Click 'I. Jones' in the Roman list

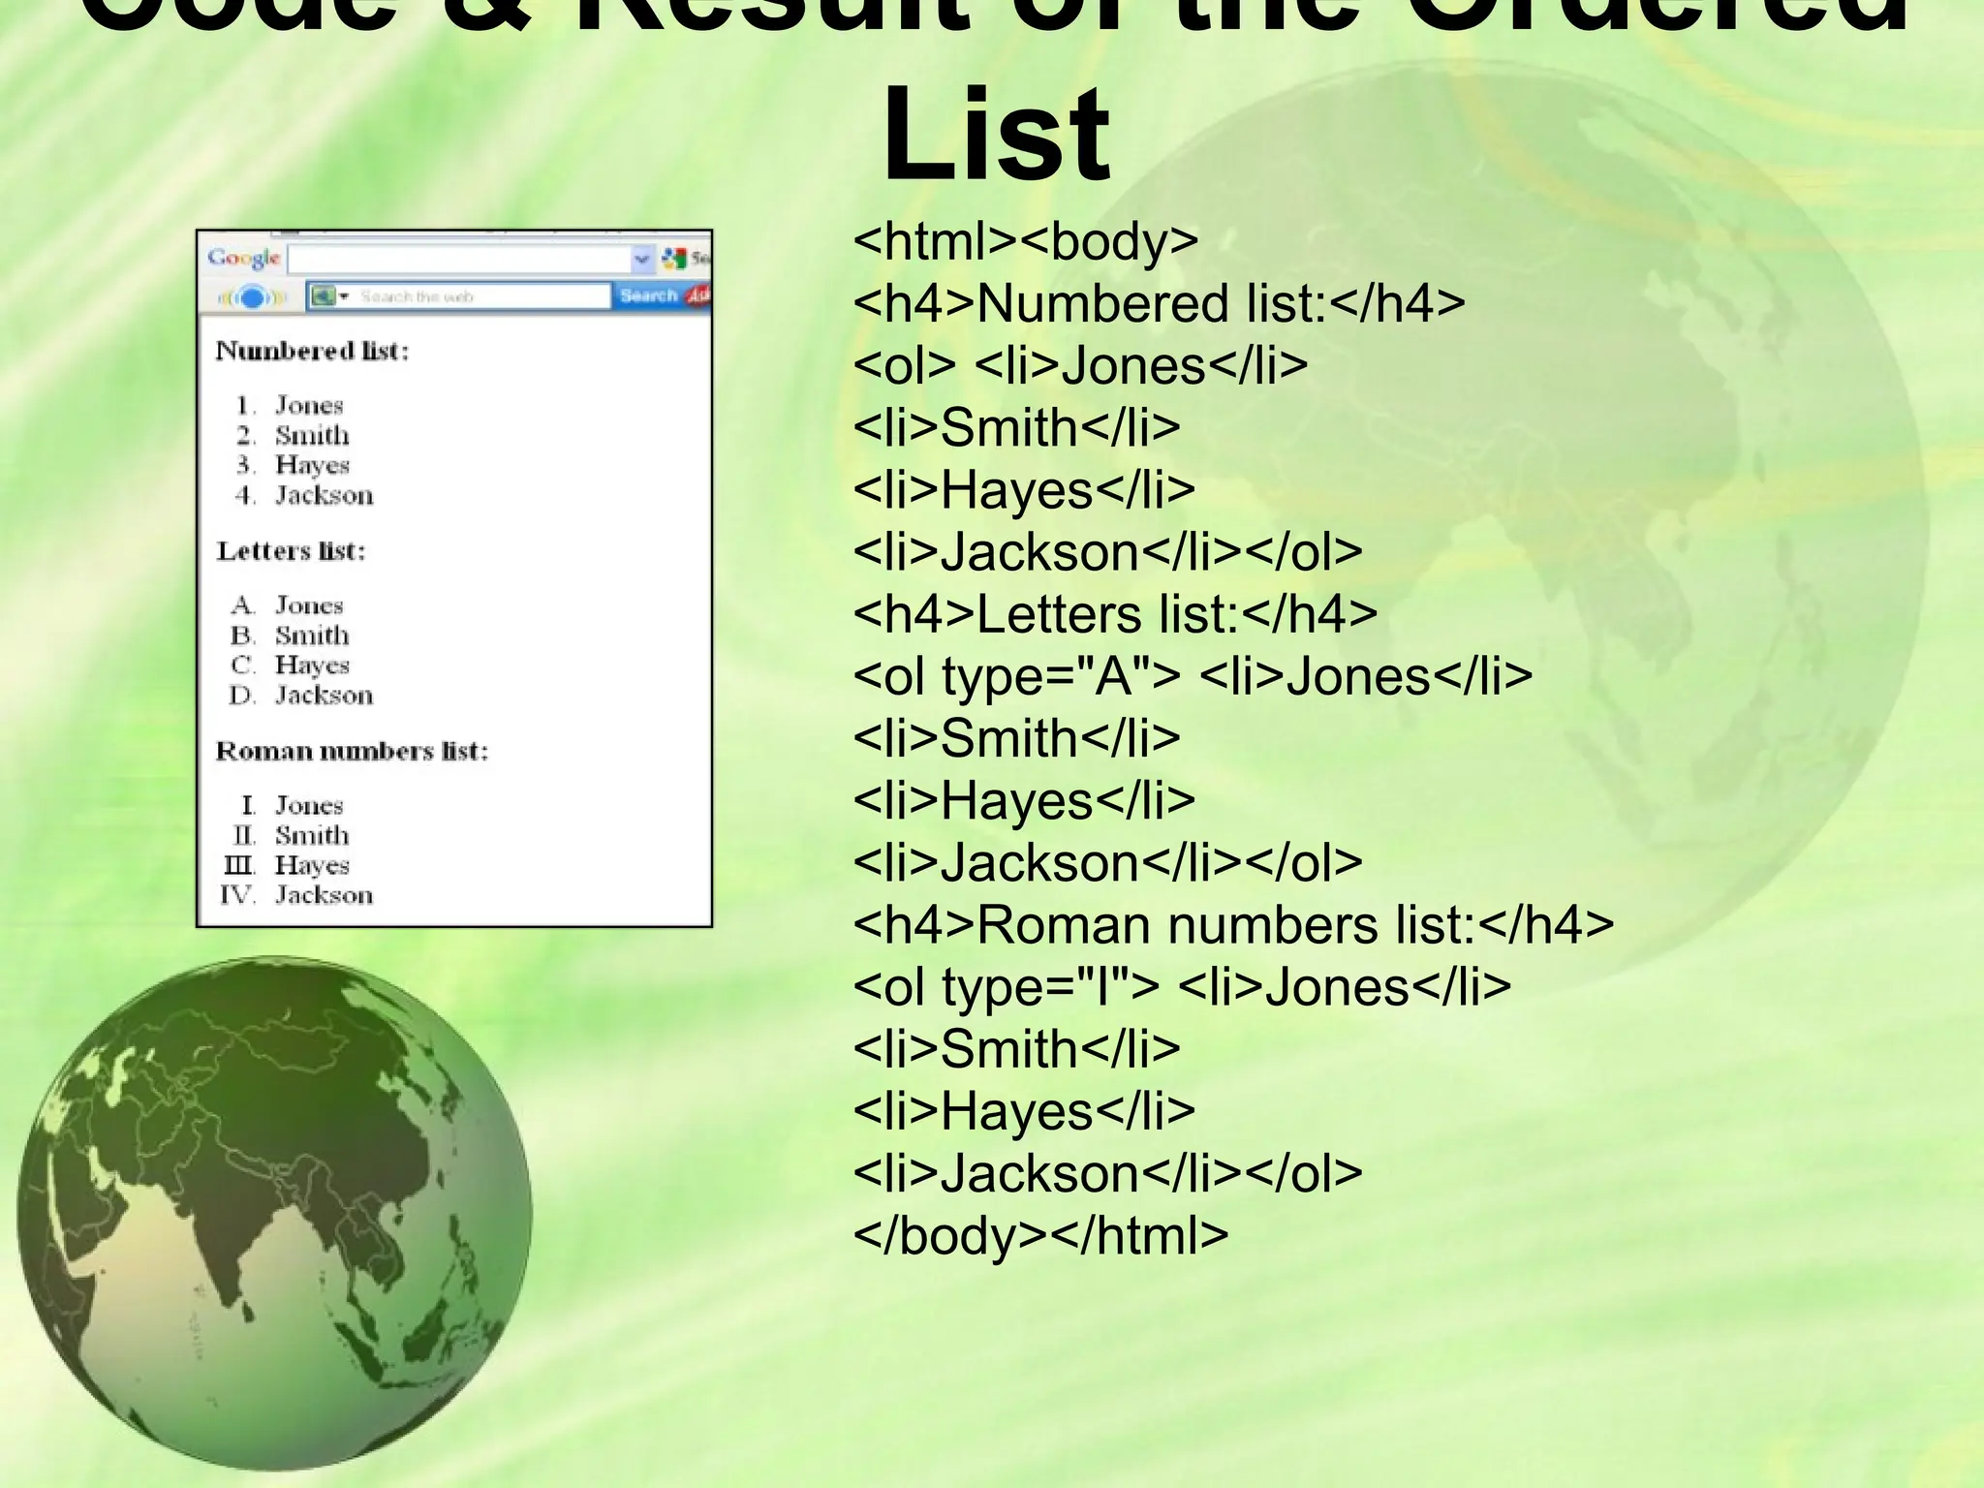pyautogui.click(x=292, y=806)
